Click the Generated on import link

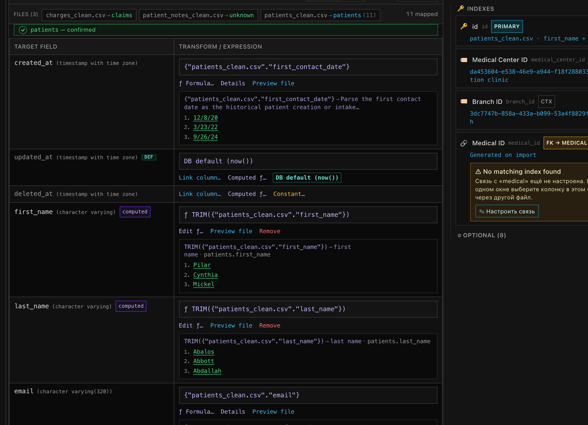[503, 155]
